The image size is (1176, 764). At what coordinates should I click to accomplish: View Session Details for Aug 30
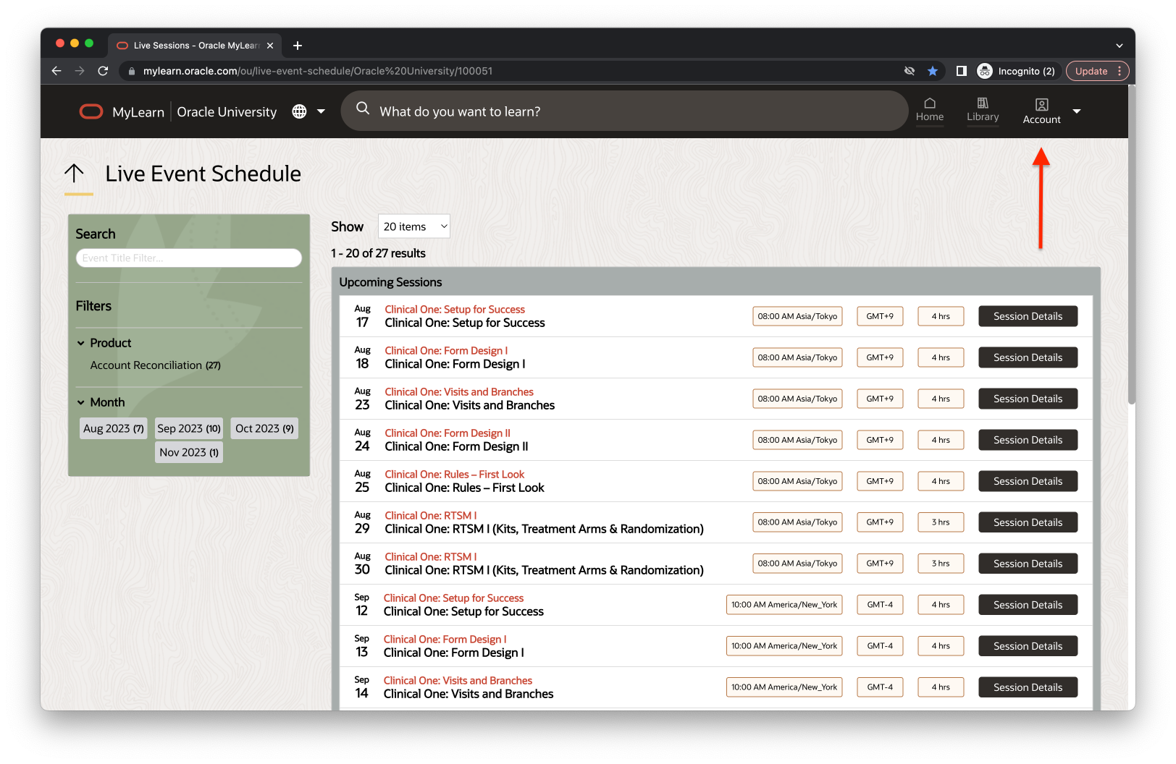(x=1028, y=564)
